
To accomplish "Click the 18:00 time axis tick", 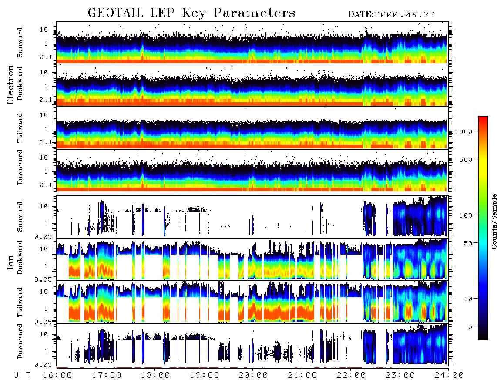I will click(x=155, y=375).
